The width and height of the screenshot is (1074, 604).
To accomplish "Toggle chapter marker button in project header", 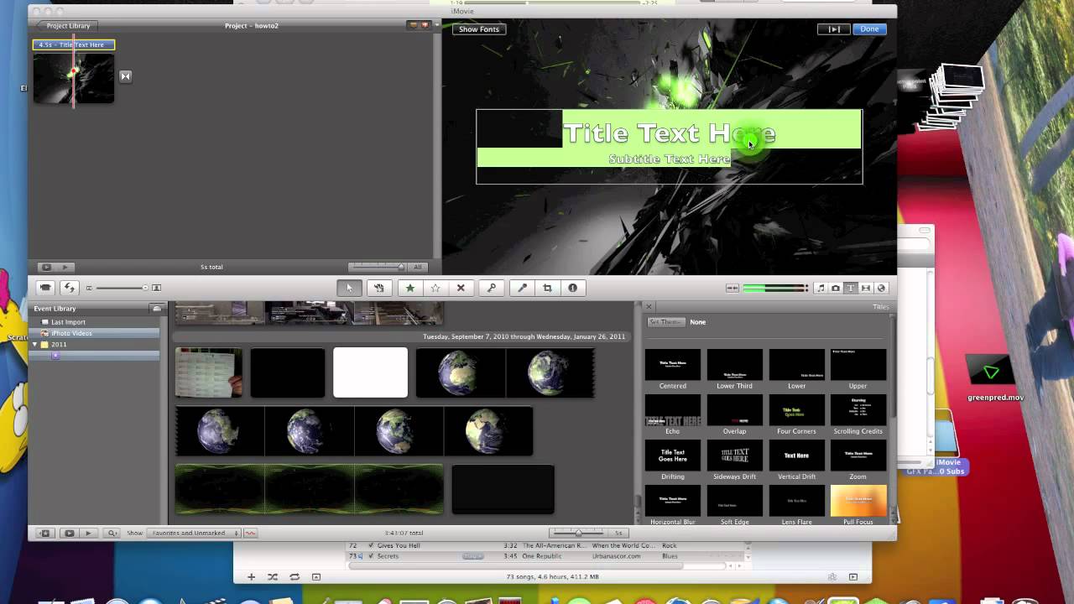I will (x=425, y=25).
